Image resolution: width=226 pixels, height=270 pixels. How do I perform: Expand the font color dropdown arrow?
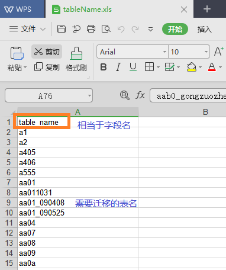click(x=221, y=67)
